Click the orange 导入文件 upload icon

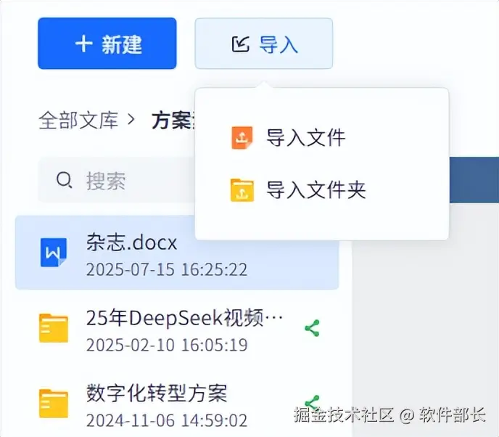click(x=242, y=138)
